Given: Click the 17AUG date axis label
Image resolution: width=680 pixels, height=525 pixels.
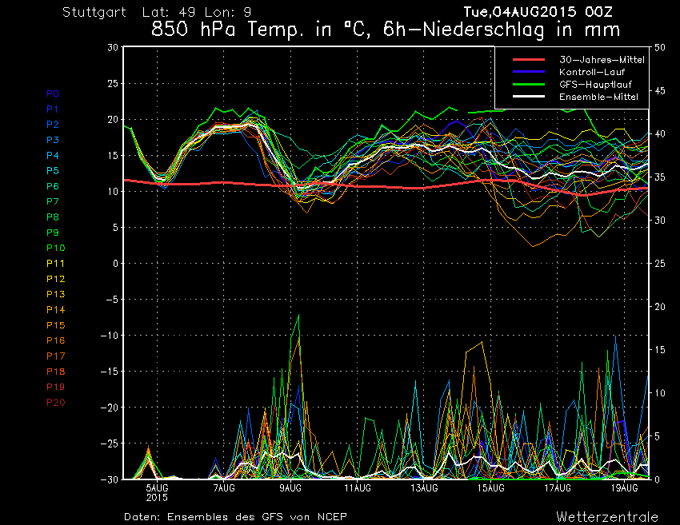Looking at the screenshot, I should click(x=558, y=488).
